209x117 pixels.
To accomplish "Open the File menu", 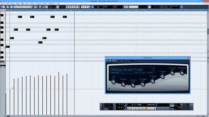I will click(x=4, y=4).
